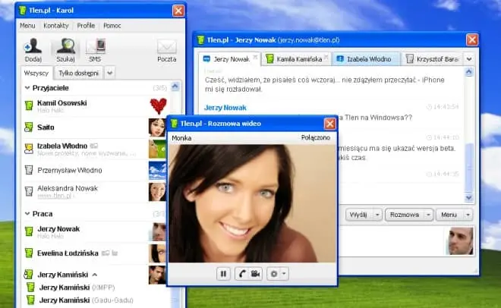Image resolution: width=501 pixels, height=308 pixels.
Task: Click Kamil Osowski's heart avatar
Action: [x=157, y=105]
